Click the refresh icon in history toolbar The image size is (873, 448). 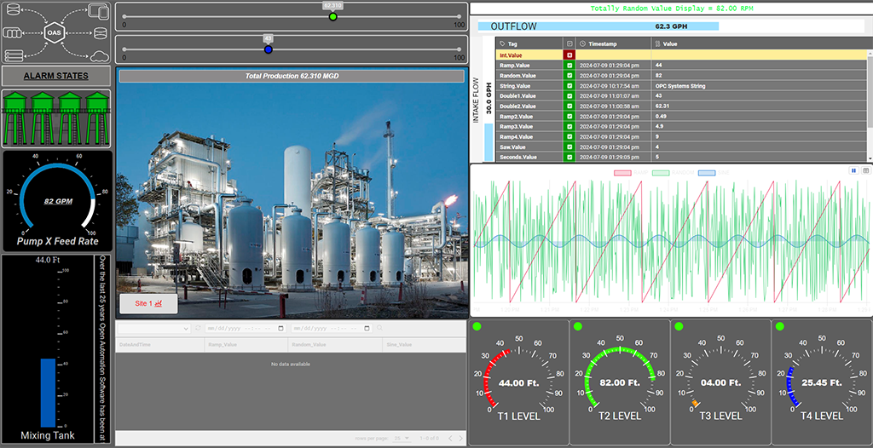(198, 328)
